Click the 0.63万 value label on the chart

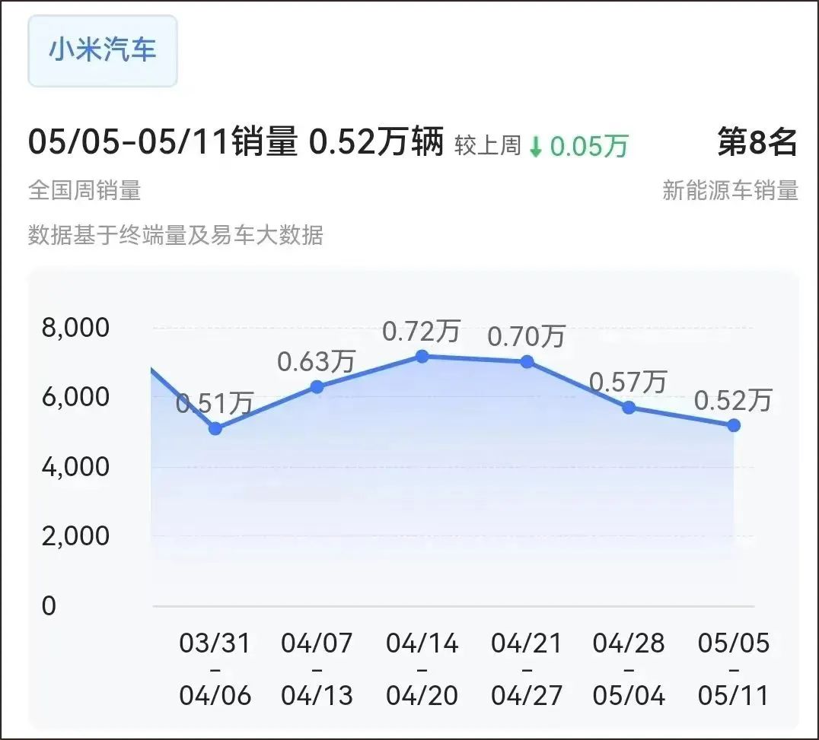[x=316, y=362]
